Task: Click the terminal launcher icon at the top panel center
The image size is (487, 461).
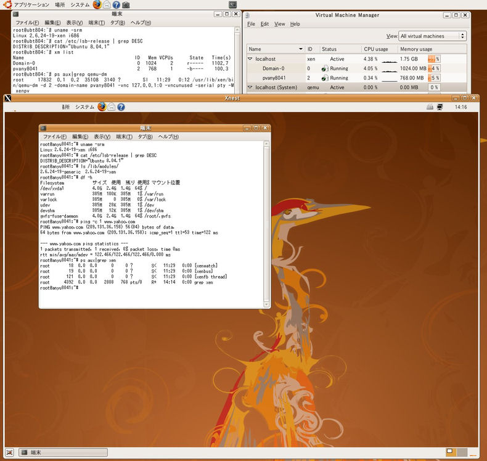Action: pos(232,4)
